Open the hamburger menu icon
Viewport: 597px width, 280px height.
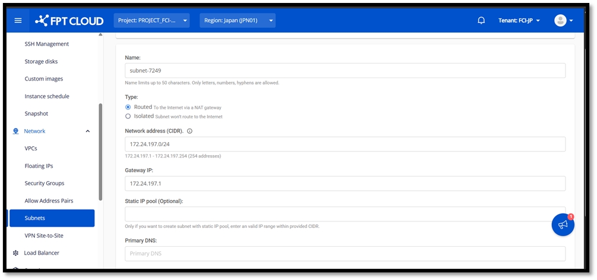pyautogui.click(x=18, y=21)
